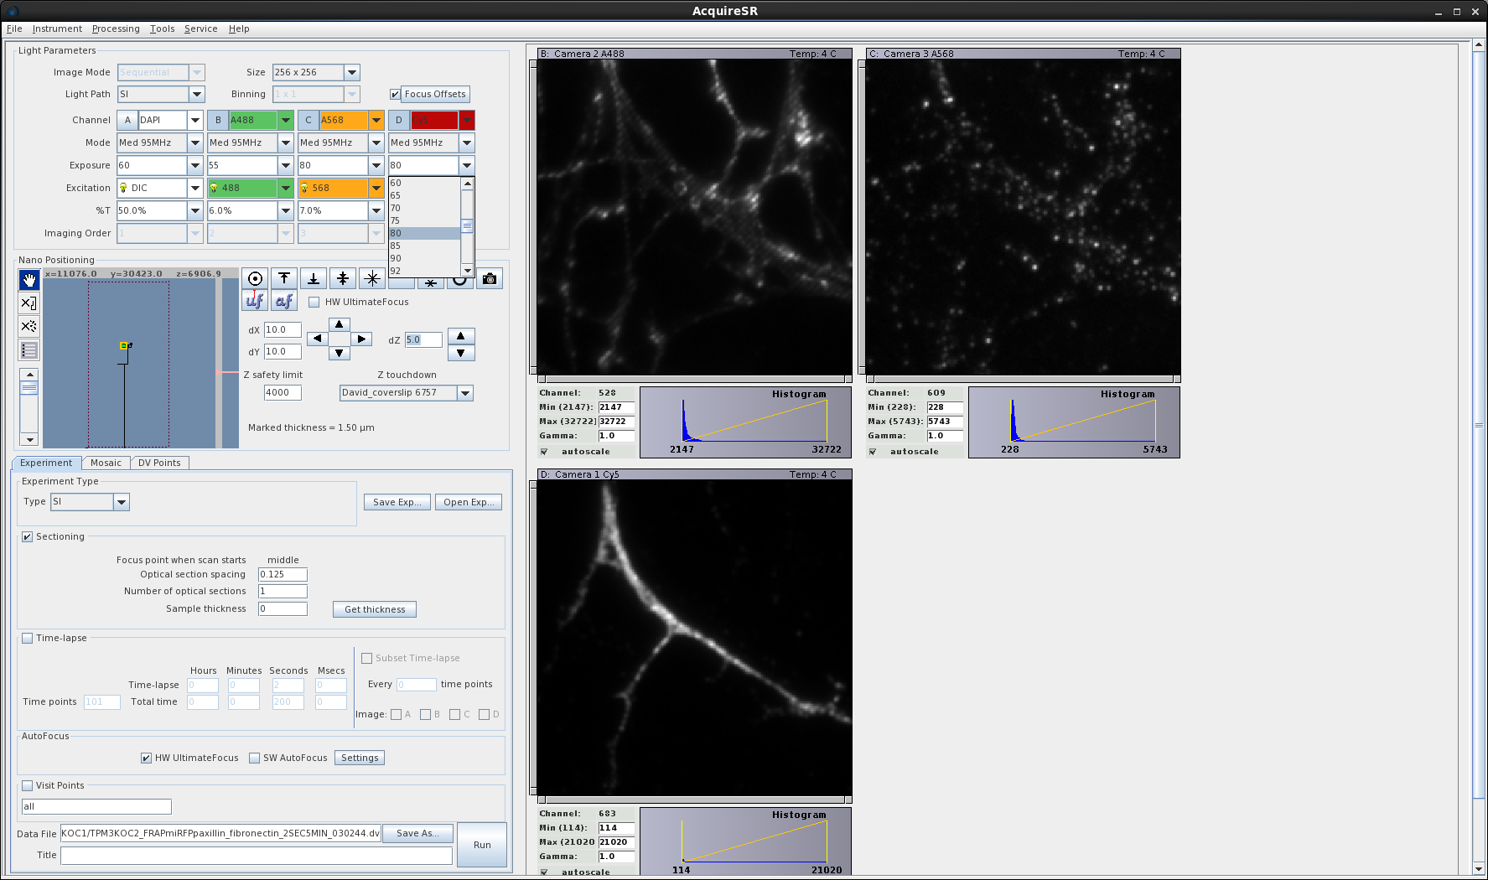Click the mark top of sample icon
This screenshot has height=880, width=1488.
point(284,278)
